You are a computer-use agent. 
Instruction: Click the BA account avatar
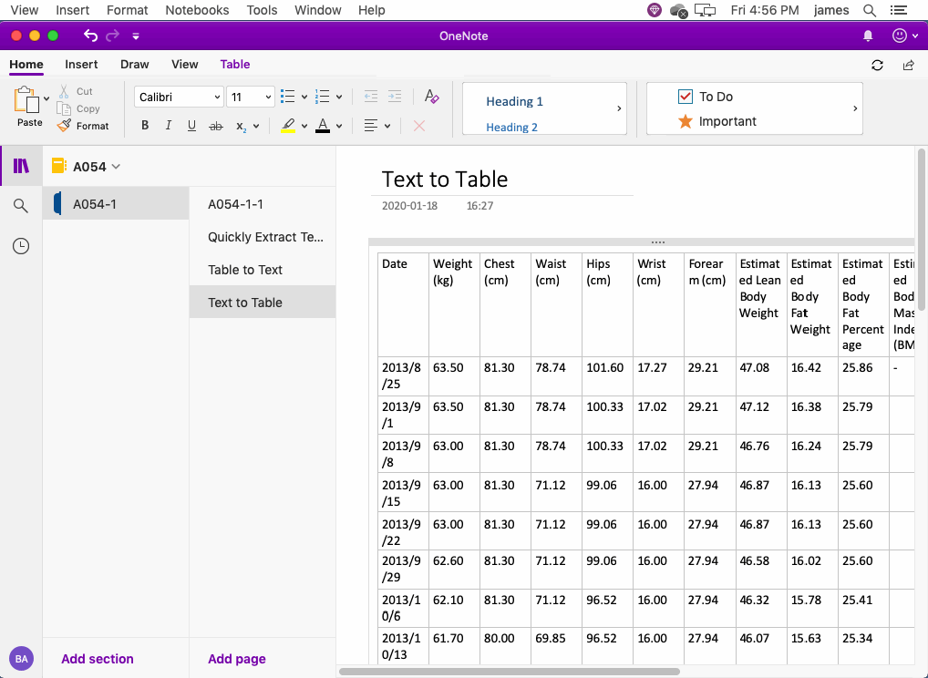click(x=21, y=659)
